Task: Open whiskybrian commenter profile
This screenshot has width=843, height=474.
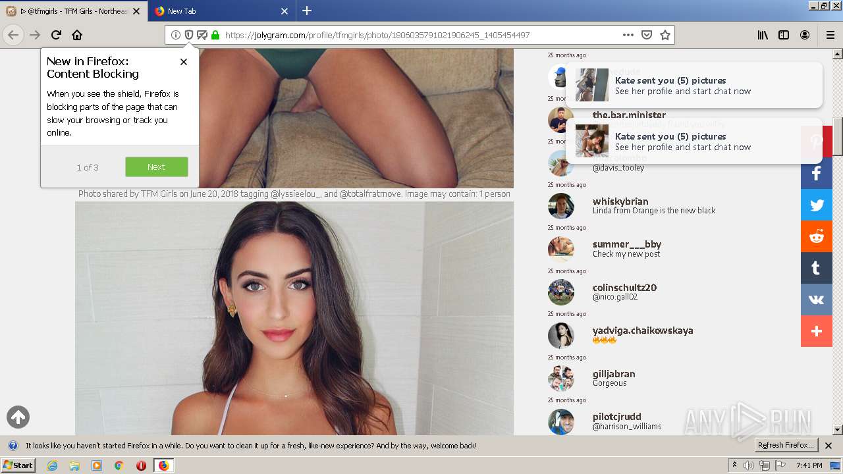Action: (x=620, y=201)
